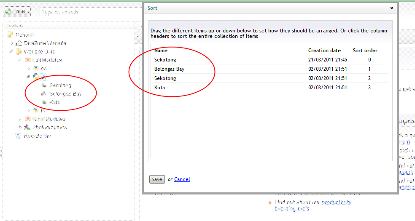415x221 pixels.
Task: Sort the list by Creation date header
Action: click(324, 51)
